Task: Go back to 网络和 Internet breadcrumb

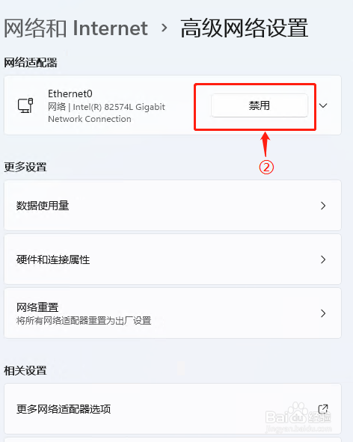Action: (76, 28)
